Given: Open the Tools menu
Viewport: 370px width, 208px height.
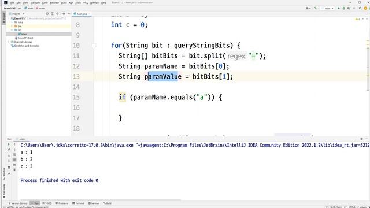Looking at the screenshot, I should (78, 3).
